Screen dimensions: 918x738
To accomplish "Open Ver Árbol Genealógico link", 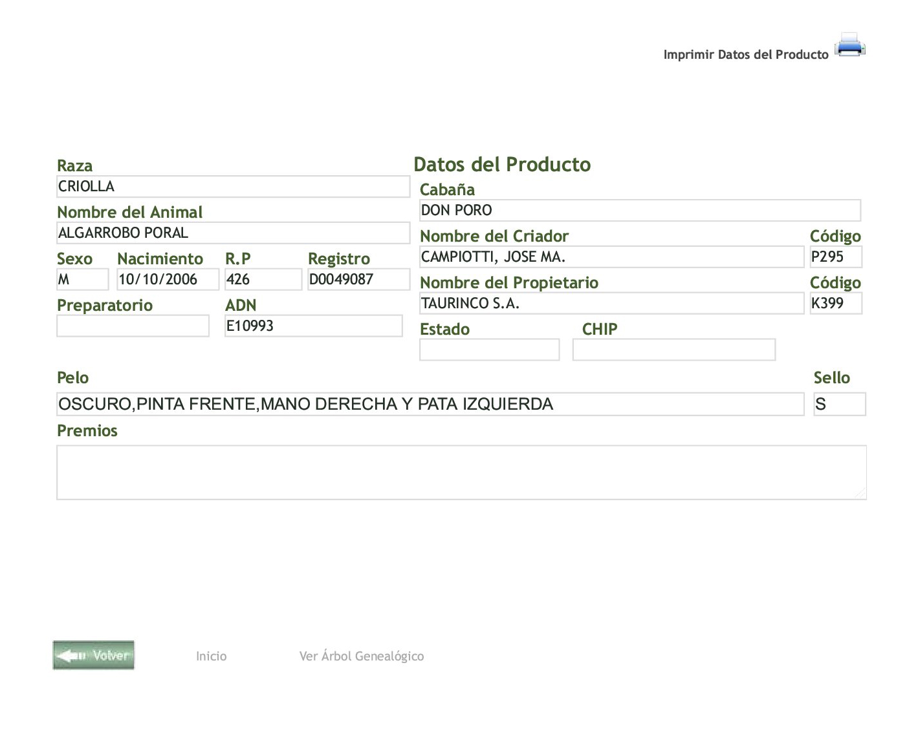I will pyautogui.click(x=361, y=656).
